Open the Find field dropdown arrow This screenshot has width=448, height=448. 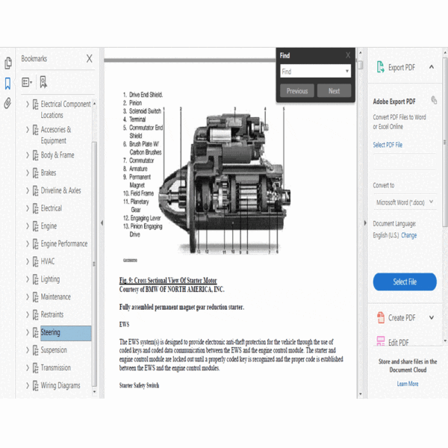click(347, 71)
